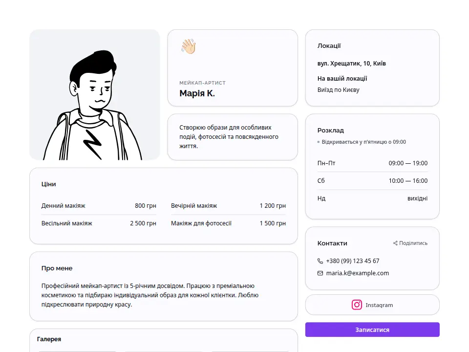Click the Професійний мейкап-артист bio paragraph
The width and height of the screenshot is (469, 352).
[150, 295]
